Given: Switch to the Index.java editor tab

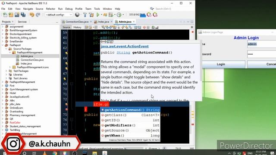Looking at the screenshot, I should tap(103, 22).
